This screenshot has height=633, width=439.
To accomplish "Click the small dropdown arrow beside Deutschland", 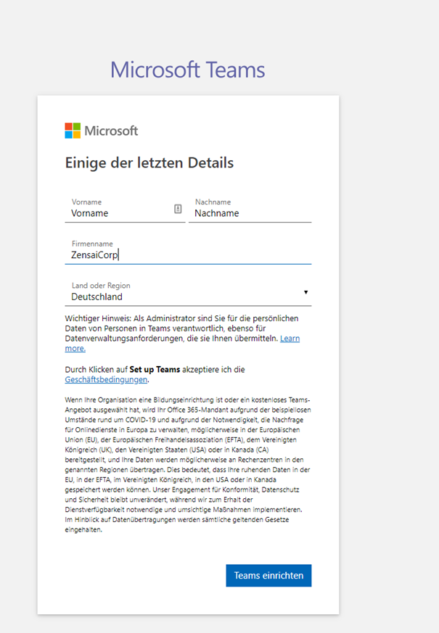I will pos(305,292).
